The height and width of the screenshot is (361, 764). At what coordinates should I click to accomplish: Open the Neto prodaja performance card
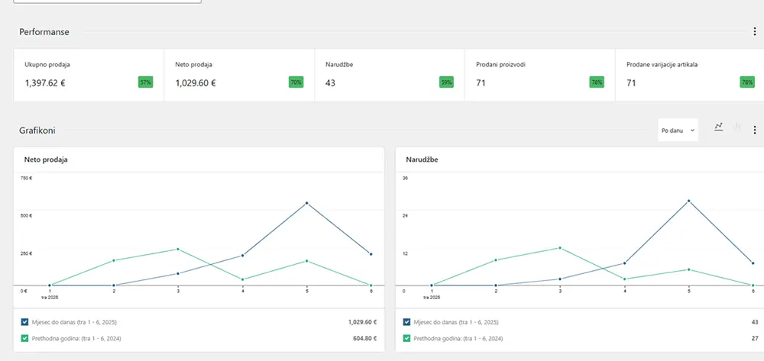click(239, 75)
